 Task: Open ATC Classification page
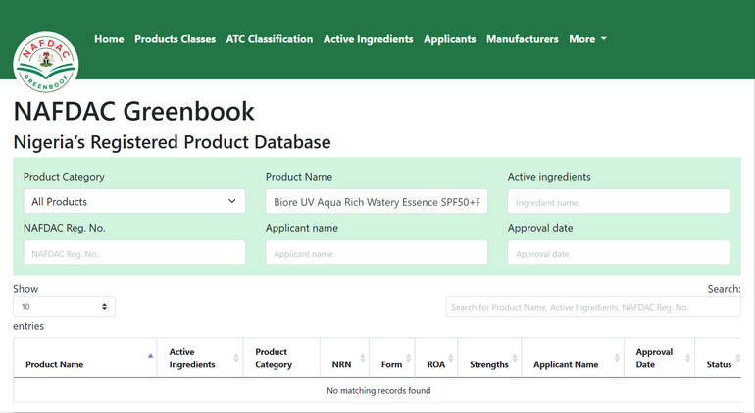coord(270,39)
